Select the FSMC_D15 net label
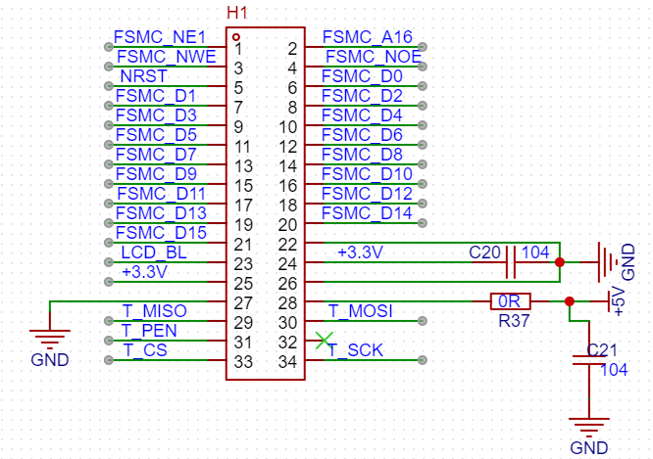653x459 pixels. [x=161, y=232]
